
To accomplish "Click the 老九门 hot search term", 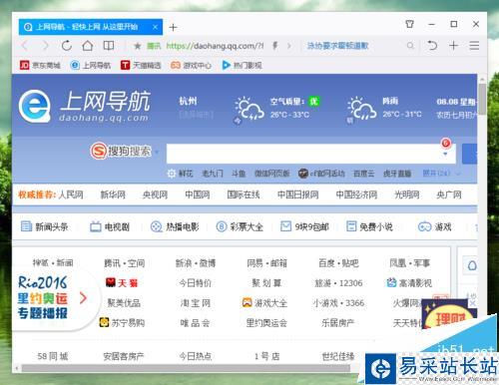I will click(213, 174).
